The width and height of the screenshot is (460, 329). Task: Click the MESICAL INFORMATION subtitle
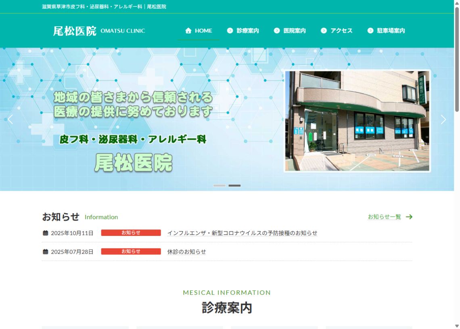coord(227,292)
